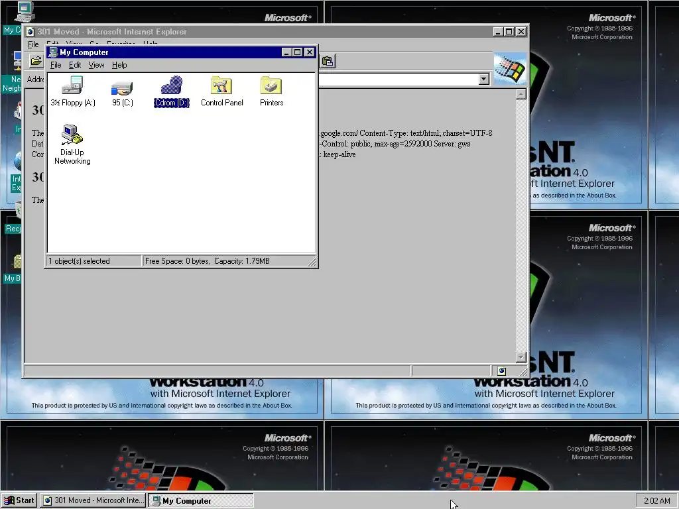Screen dimensions: 679x509
Task: Click the Windows flag logo in Internet Explorer
Action: pos(510,69)
